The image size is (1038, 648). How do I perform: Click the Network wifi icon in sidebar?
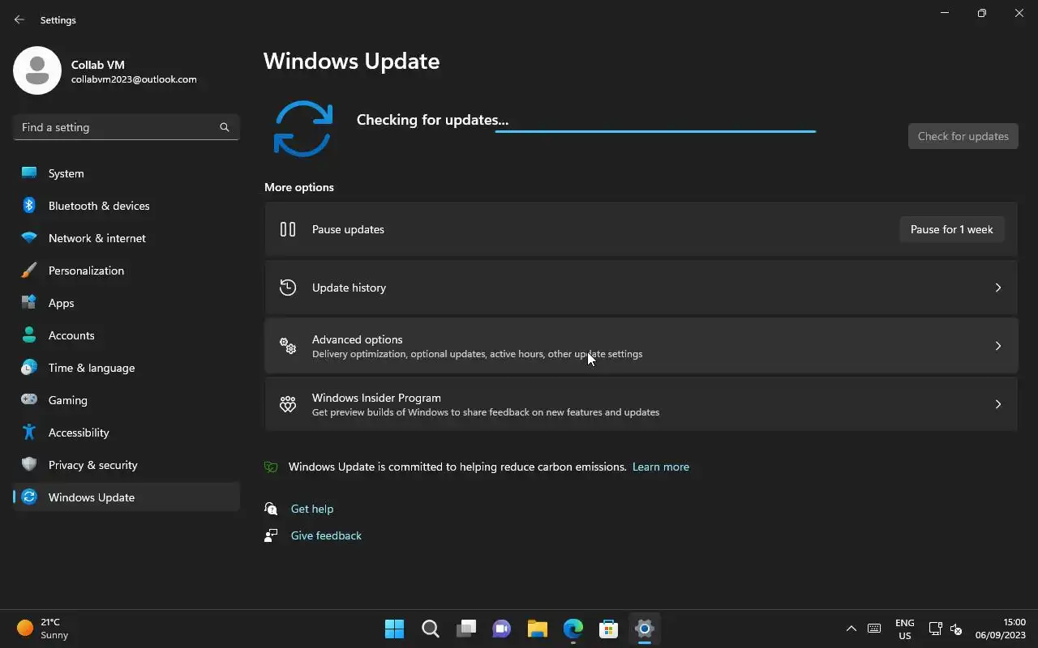pyautogui.click(x=29, y=237)
